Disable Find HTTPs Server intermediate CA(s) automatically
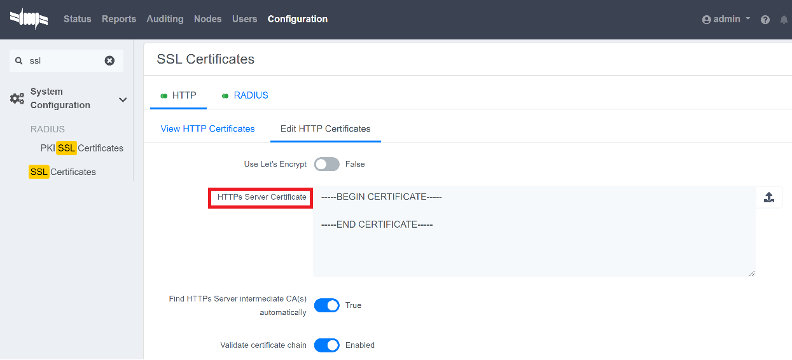 pos(327,305)
